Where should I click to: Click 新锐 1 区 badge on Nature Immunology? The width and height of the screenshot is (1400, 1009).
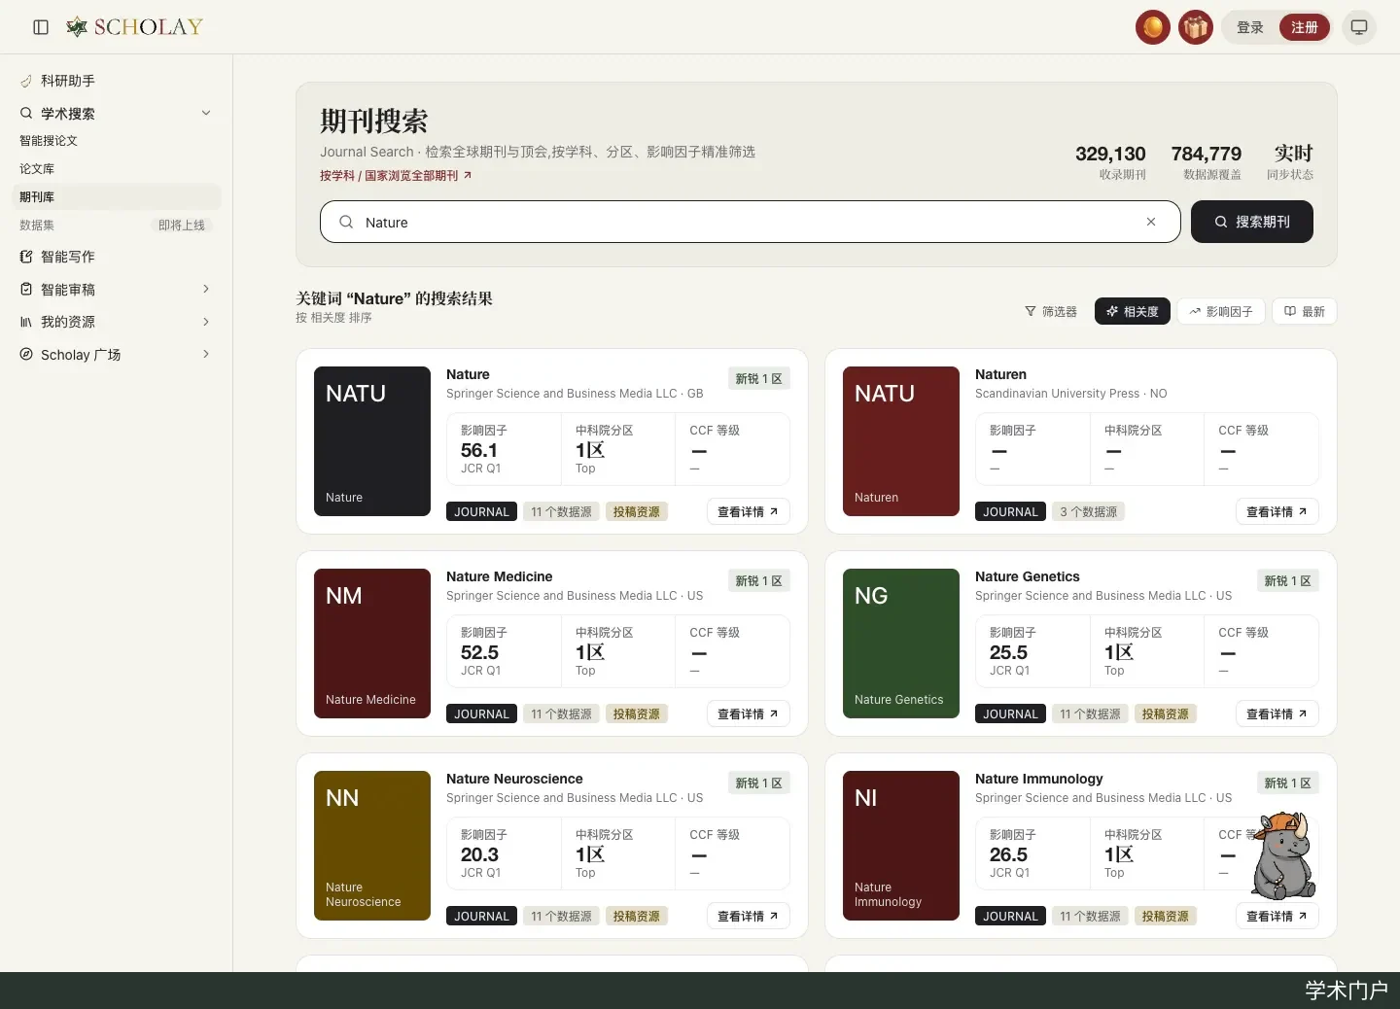coord(1287,783)
